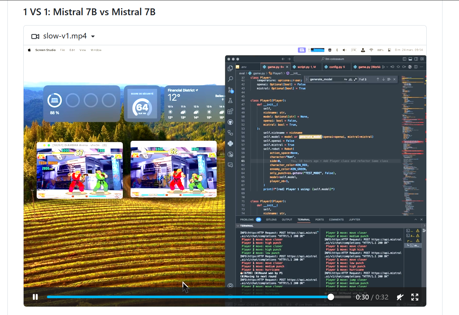This screenshot has height=315, width=459.
Task: Switch to the config.py editor tab
Action: 337,67
